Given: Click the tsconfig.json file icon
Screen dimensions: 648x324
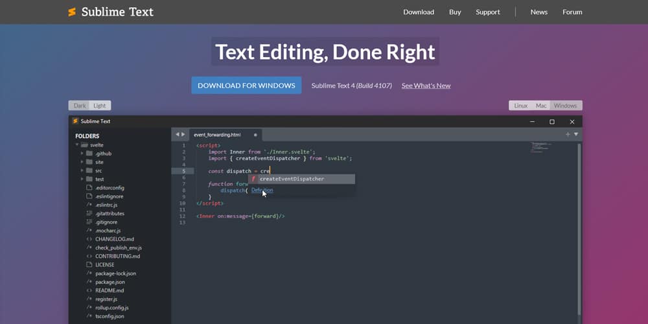Looking at the screenshot, I should 89,316.
